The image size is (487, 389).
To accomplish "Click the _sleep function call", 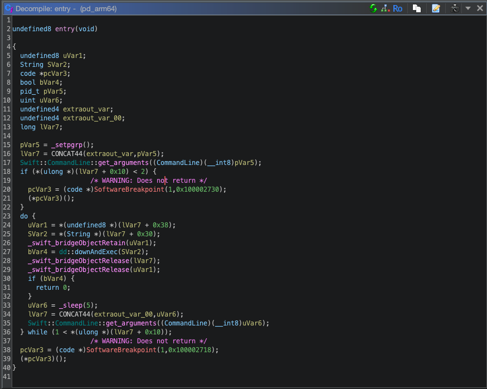I will (x=71, y=305).
